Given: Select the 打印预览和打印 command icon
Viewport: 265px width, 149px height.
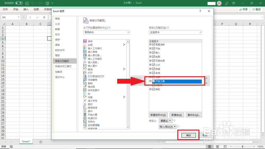Looking at the screenshot, I should pyautogui.click(x=85, y=76).
